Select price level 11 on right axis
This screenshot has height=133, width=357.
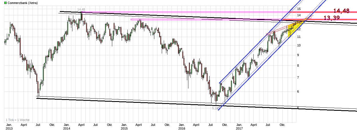tap(299, 37)
